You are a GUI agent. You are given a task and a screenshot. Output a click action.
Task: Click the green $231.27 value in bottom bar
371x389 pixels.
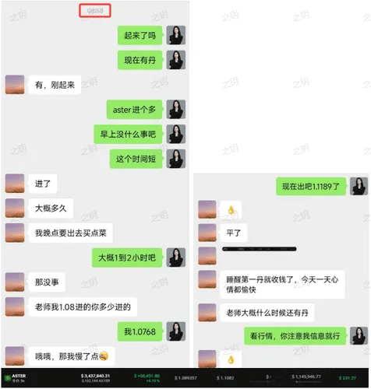coord(348,378)
